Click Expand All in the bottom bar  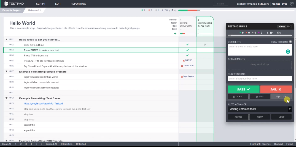52,144
